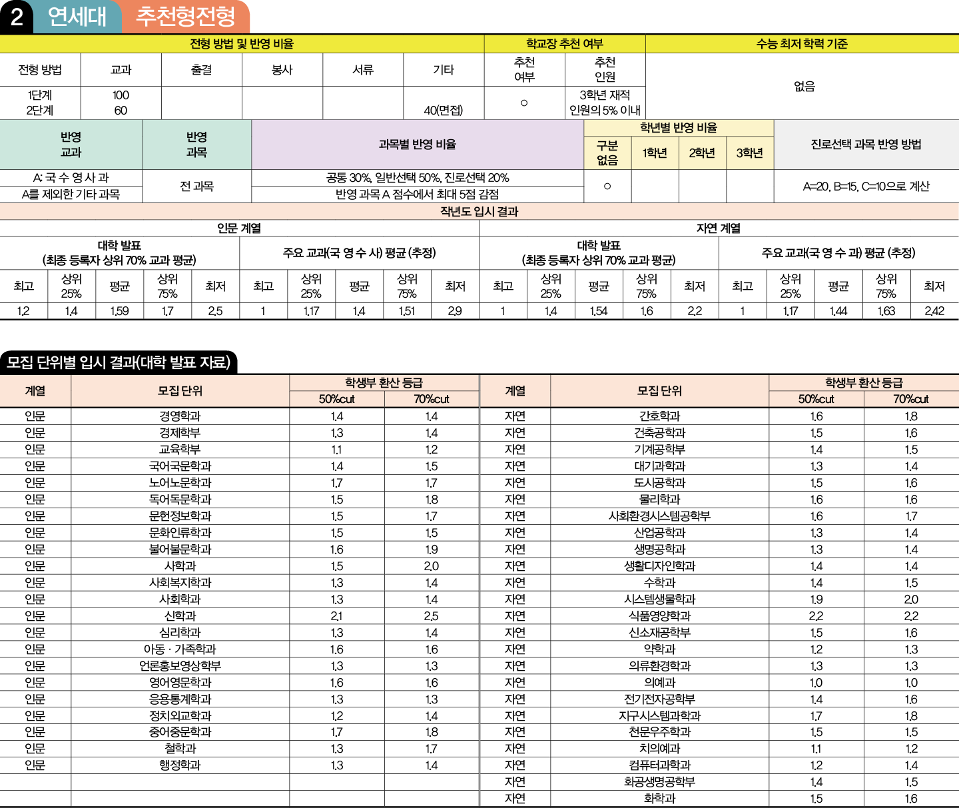Click the 기계공학부 row
The width and height of the screenshot is (959, 808).
719,450
